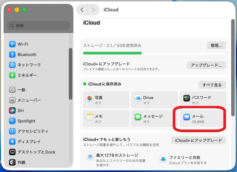This screenshot has width=237, height=172.
Task: Click the iCloudに保存済み heading
Action: pyautogui.click(x=105, y=84)
